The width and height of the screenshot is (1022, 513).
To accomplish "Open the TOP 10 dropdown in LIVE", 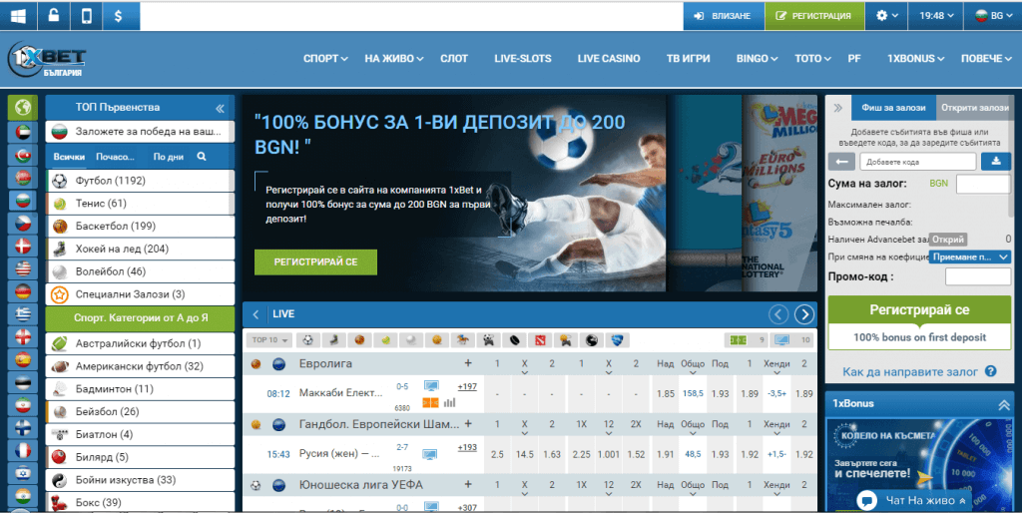I will point(269,340).
